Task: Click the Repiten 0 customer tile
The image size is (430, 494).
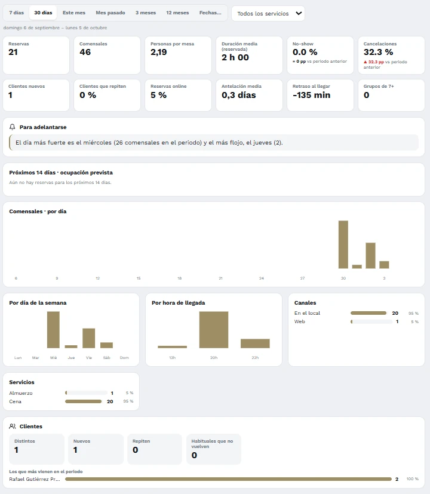Action: (155, 449)
